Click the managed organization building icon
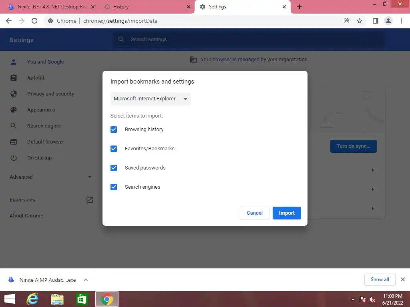The width and height of the screenshot is (410, 307). click(x=193, y=60)
